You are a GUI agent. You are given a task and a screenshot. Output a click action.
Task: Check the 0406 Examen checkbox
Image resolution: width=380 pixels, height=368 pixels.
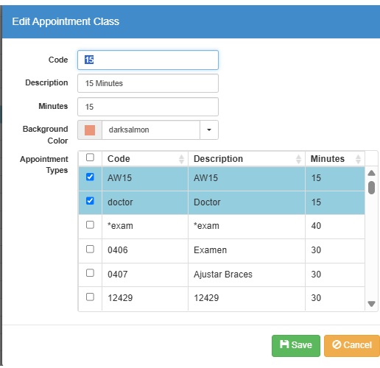(90, 249)
